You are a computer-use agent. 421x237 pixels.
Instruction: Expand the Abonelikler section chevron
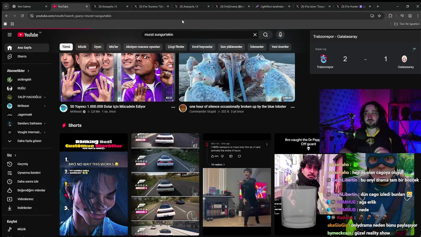[x=28, y=71]
